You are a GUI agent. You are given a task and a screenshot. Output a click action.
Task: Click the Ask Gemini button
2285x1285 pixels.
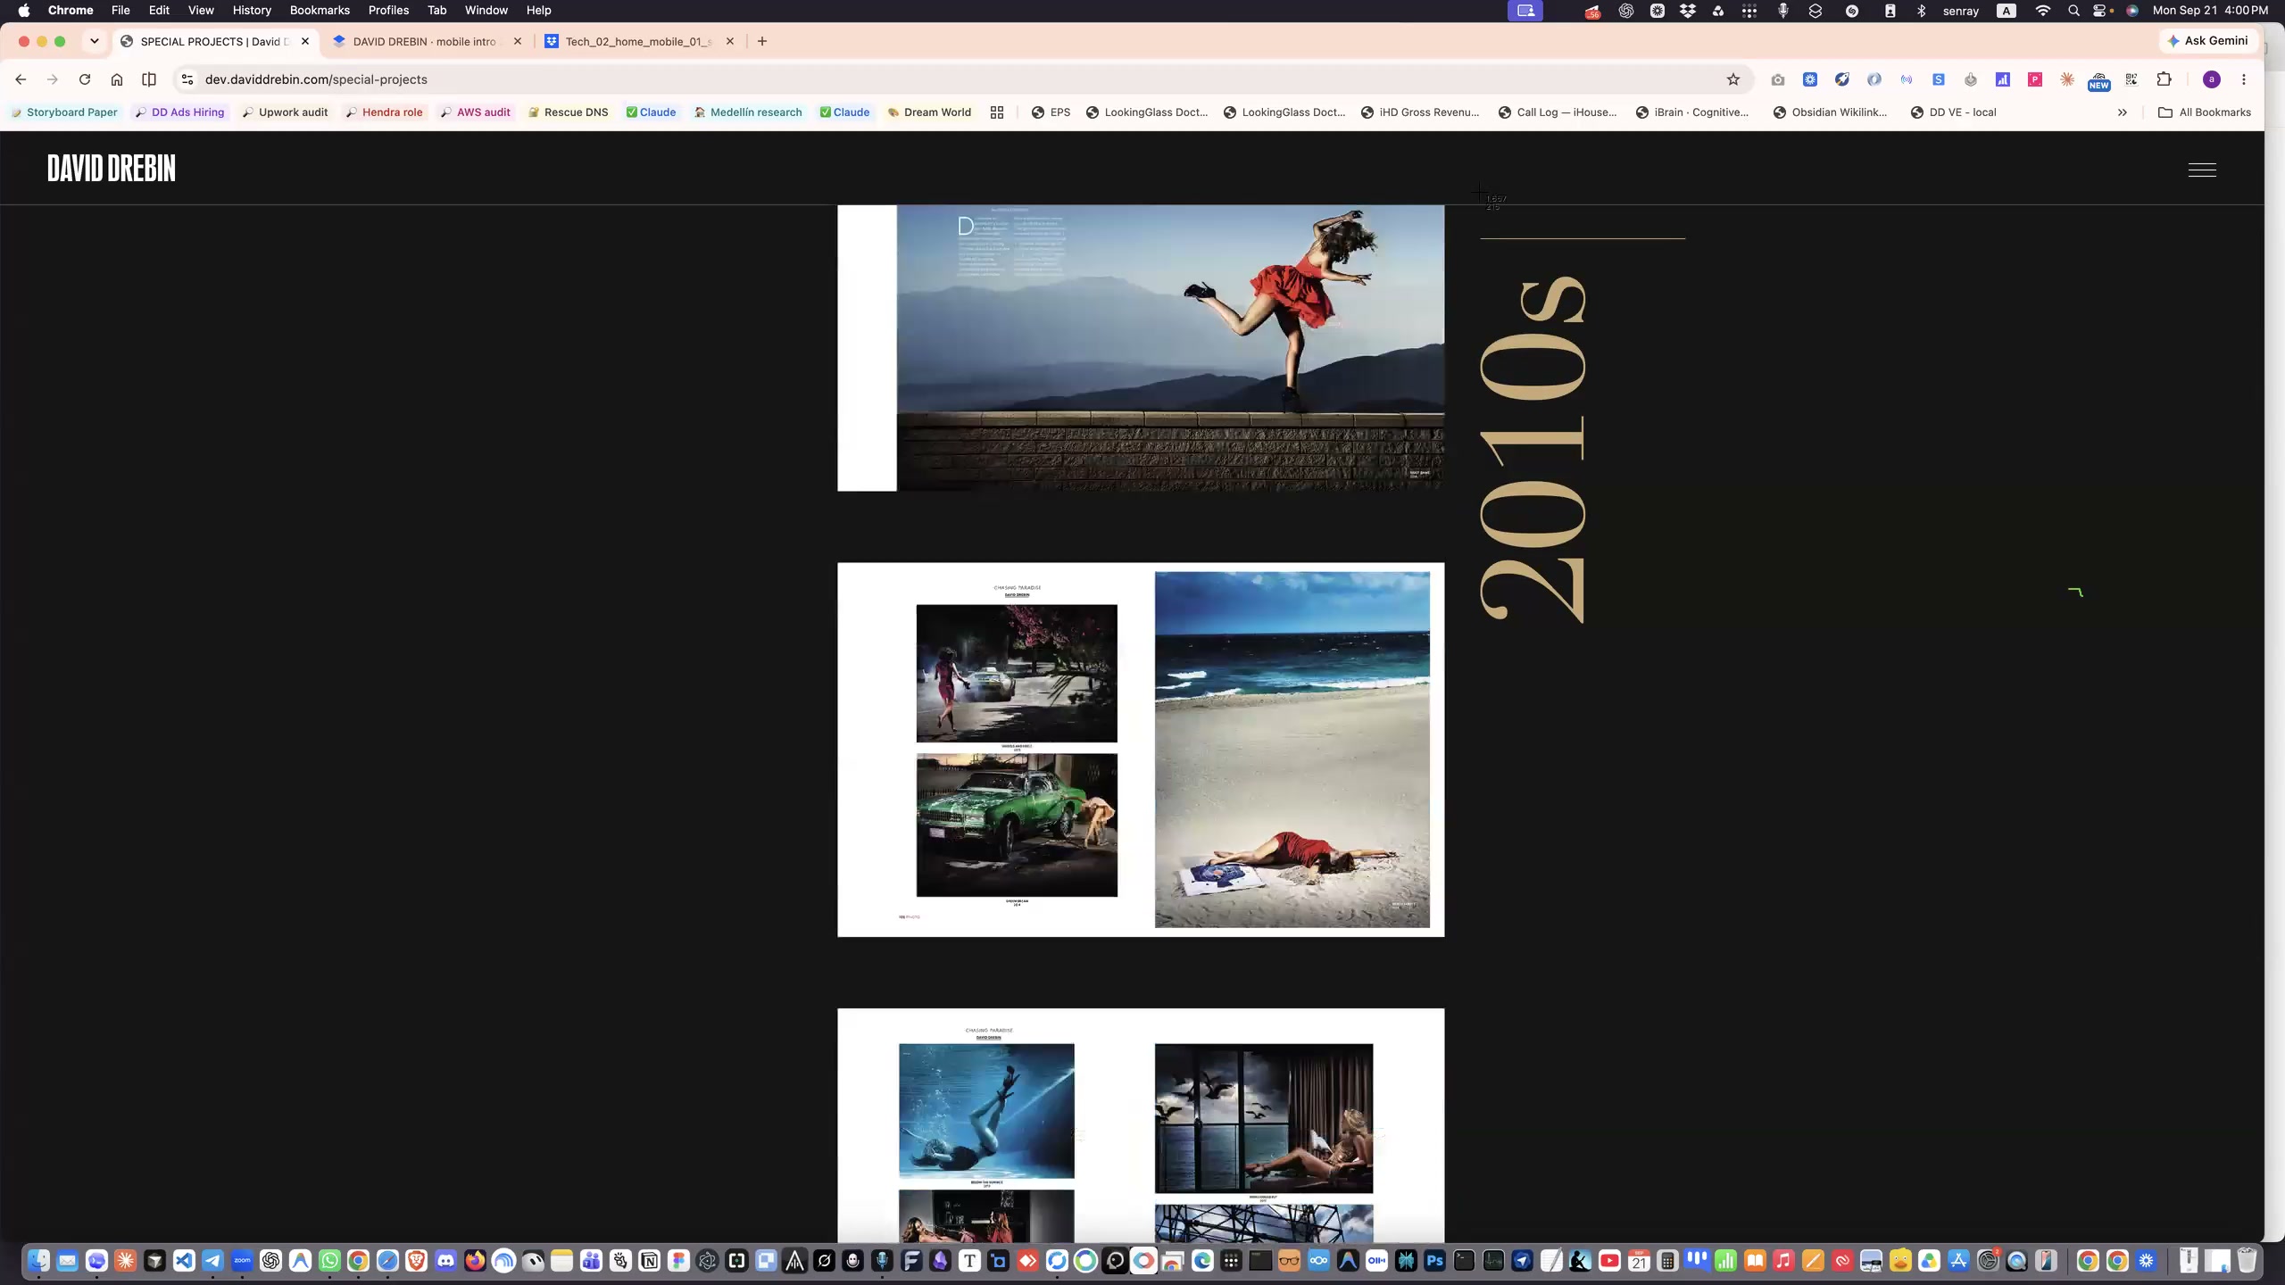coord(2207,41)
